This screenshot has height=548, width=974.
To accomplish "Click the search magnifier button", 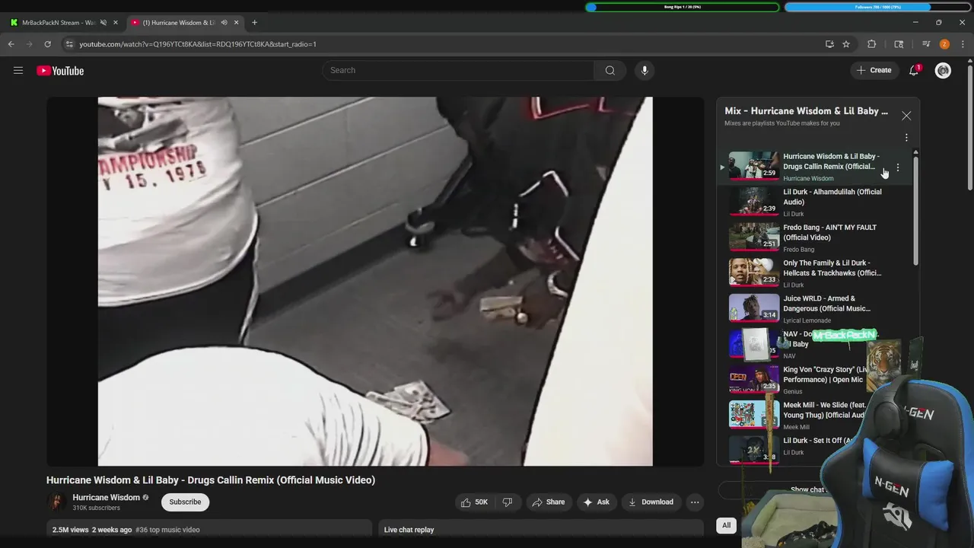I will (x=610, y=71).
